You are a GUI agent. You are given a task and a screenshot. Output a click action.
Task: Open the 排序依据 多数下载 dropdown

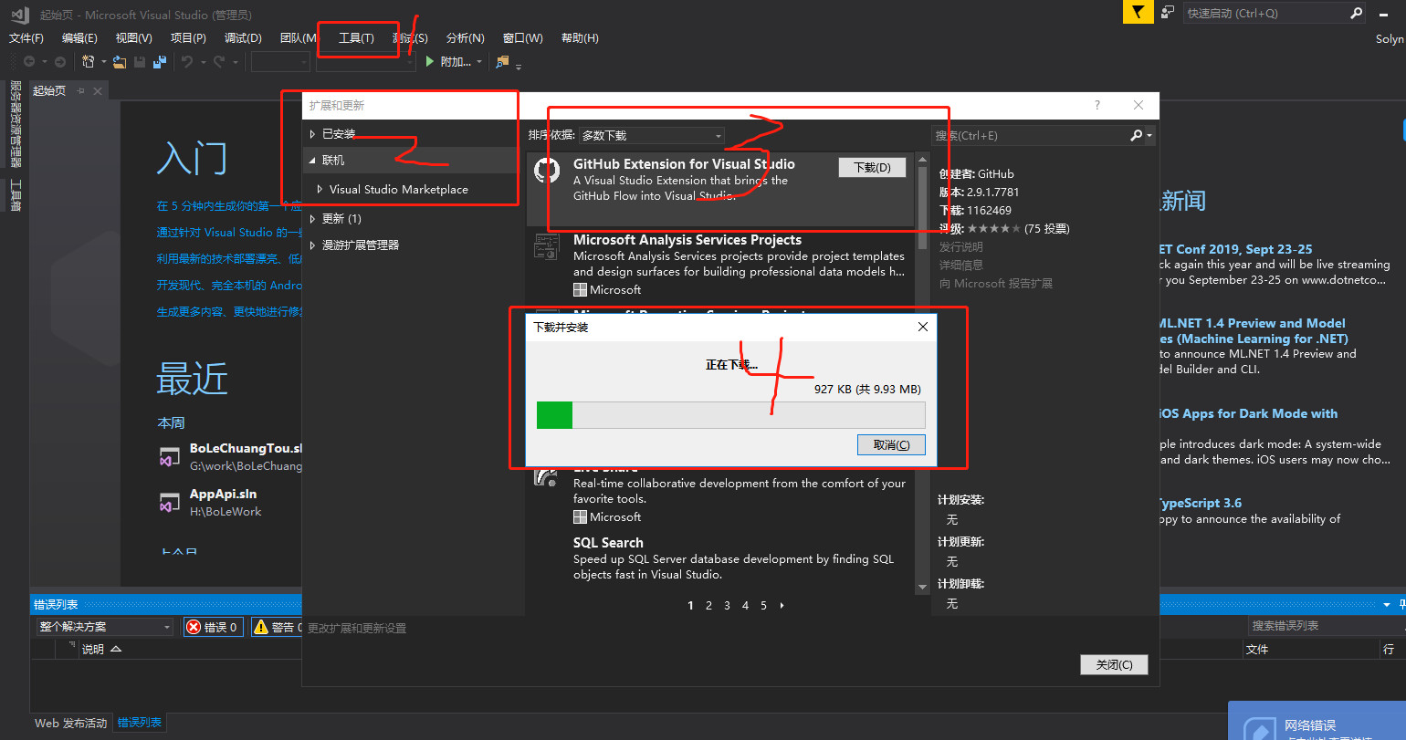652,135
